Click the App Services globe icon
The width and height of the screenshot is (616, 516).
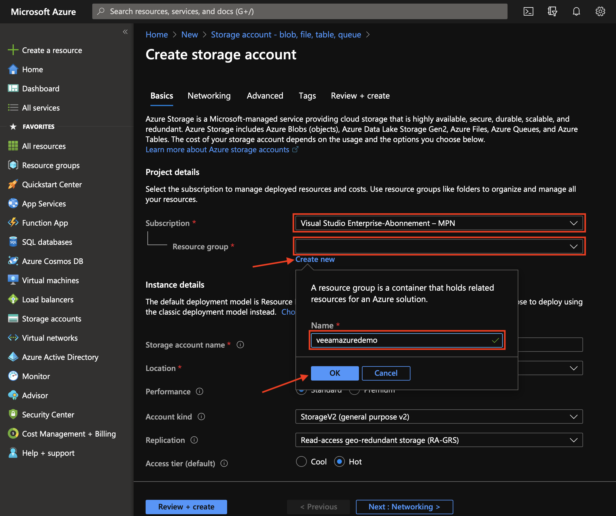click(x=13, y=203)
